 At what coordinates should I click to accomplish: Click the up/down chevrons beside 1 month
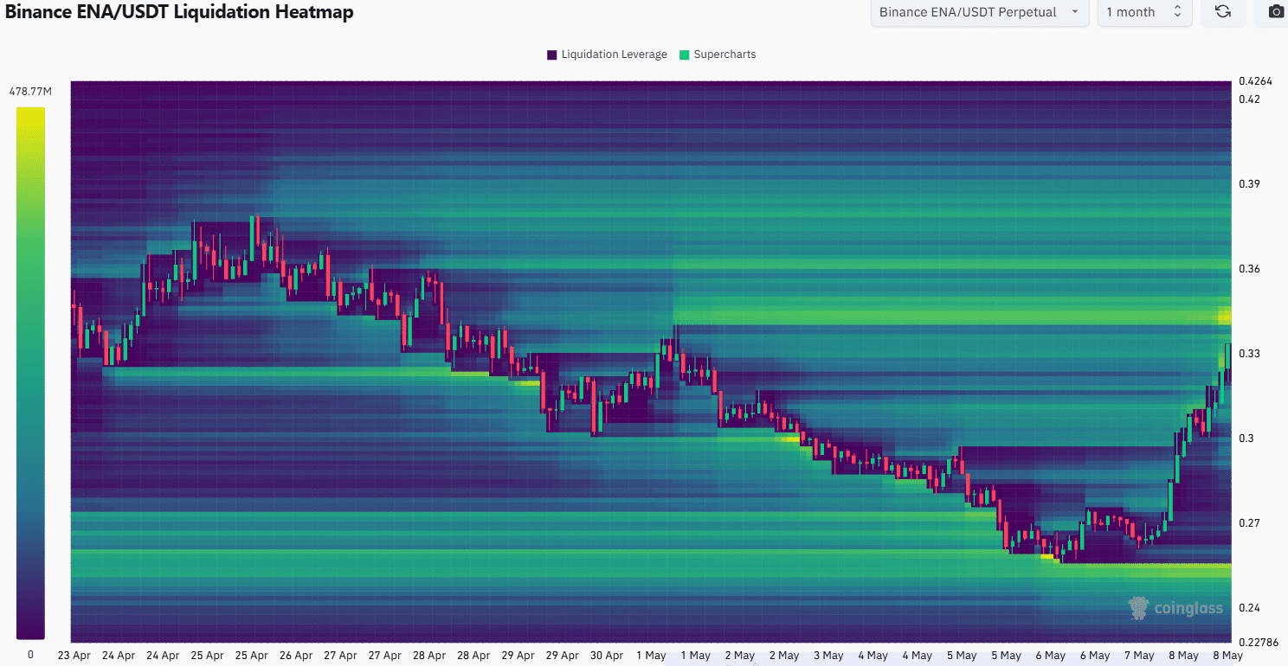point(1177,12)
